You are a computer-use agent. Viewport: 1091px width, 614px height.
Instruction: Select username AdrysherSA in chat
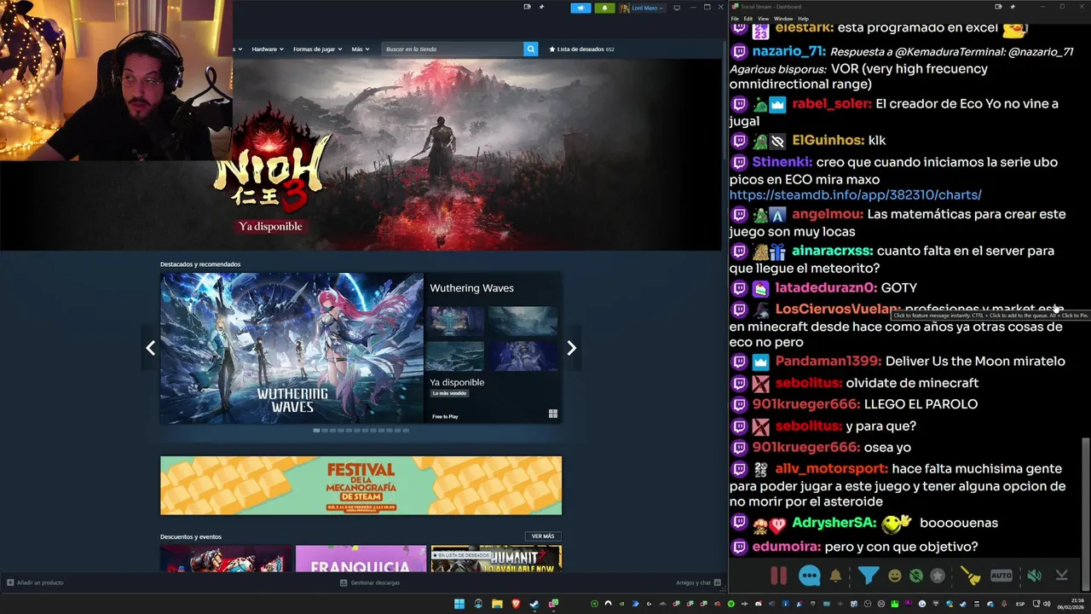(x=834, y=523)
